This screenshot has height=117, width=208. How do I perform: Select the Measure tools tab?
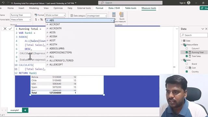[149, 8]
